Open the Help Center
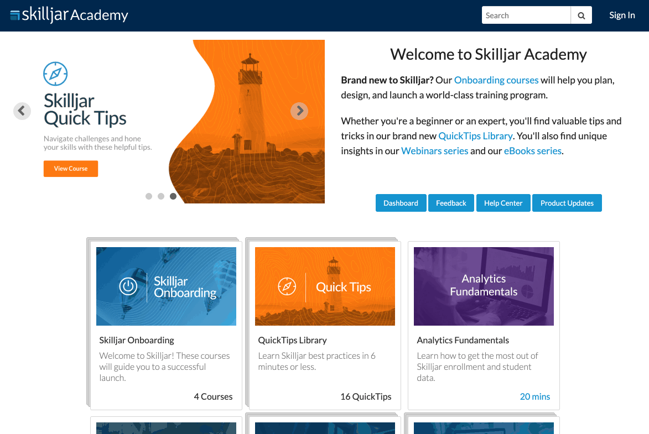Viewport: 649px width, 434px height. pos(503,203)
